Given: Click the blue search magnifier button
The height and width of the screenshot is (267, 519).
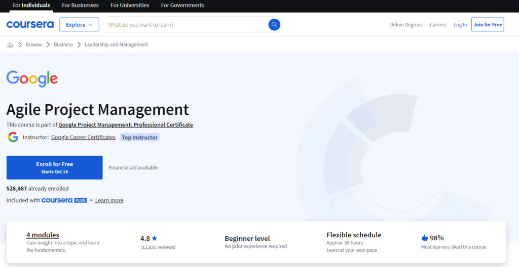Looking at the screenshot, I should 274,24.
